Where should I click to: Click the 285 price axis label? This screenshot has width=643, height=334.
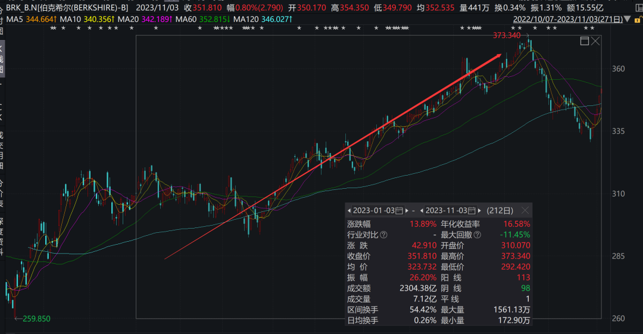619,256
